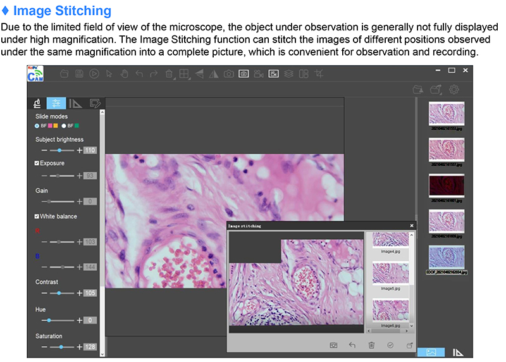The image size is (506, 362).
Task: Switch to the measurement ruler tab in left panel
Action: [75, 103]
